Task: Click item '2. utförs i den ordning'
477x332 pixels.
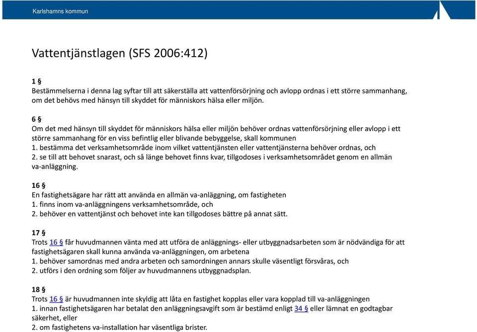Action: coord(142,270)
